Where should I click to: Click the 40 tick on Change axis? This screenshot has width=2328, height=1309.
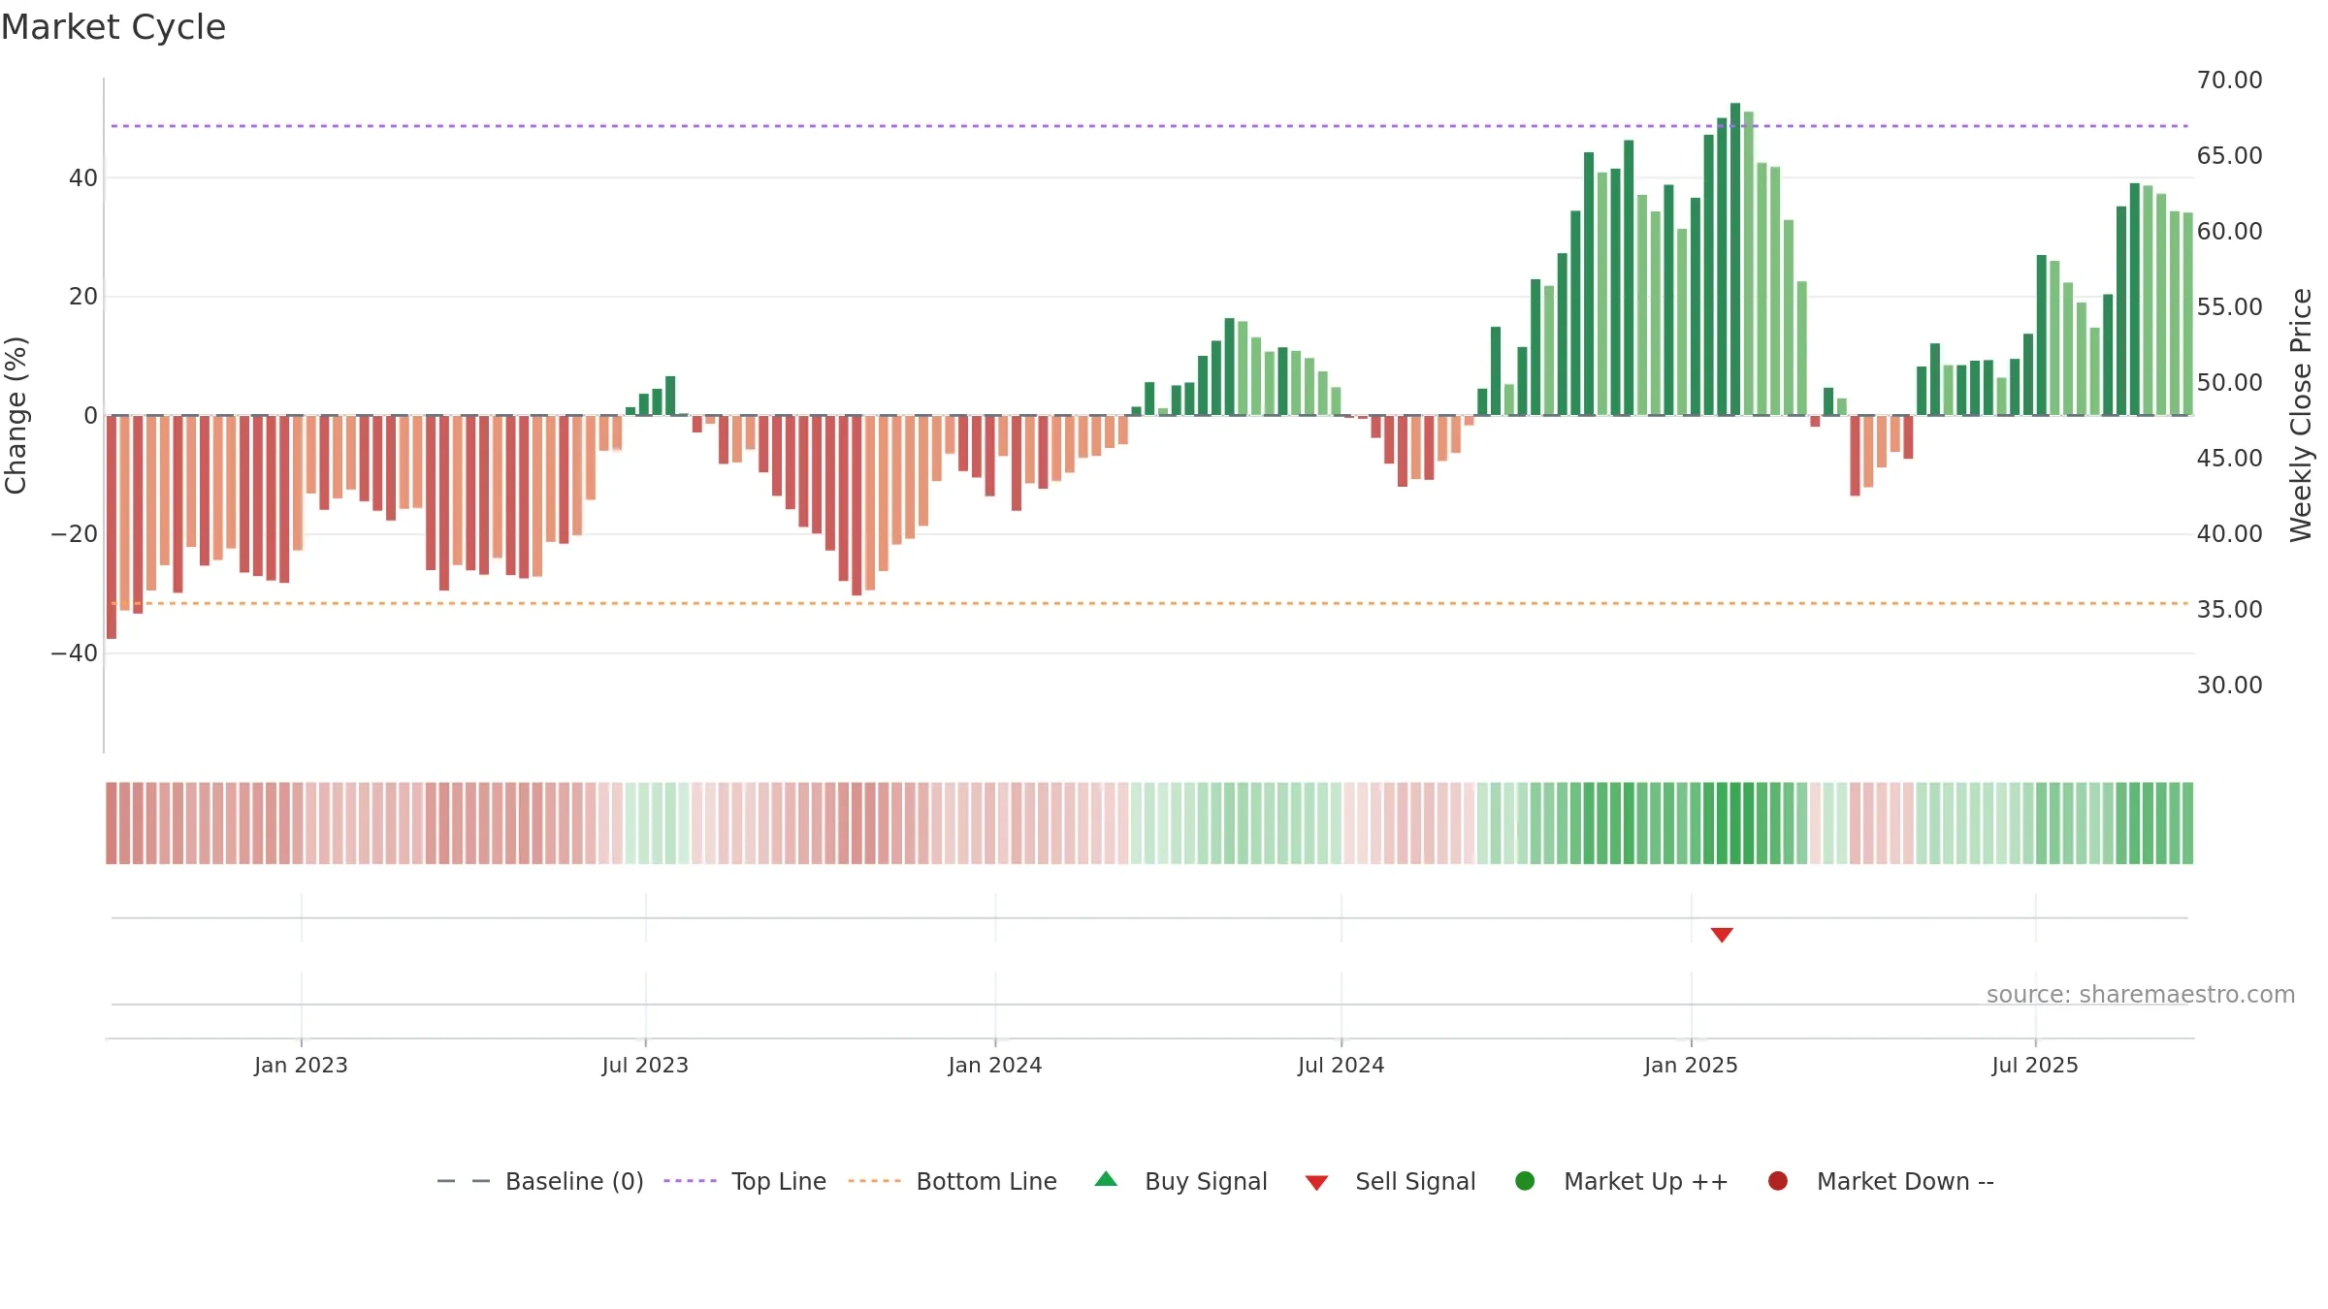[82, 178]
